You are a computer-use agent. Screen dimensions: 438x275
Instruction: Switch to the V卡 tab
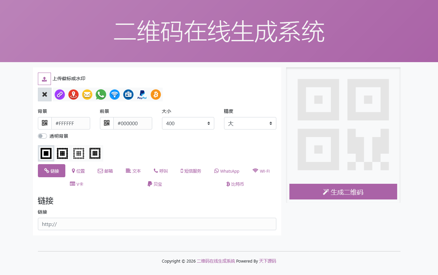tap(77, 184)
